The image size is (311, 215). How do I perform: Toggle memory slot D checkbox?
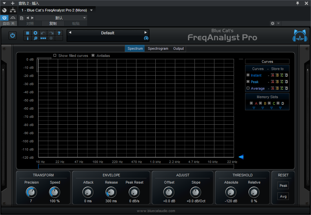(x=278, y=103)
